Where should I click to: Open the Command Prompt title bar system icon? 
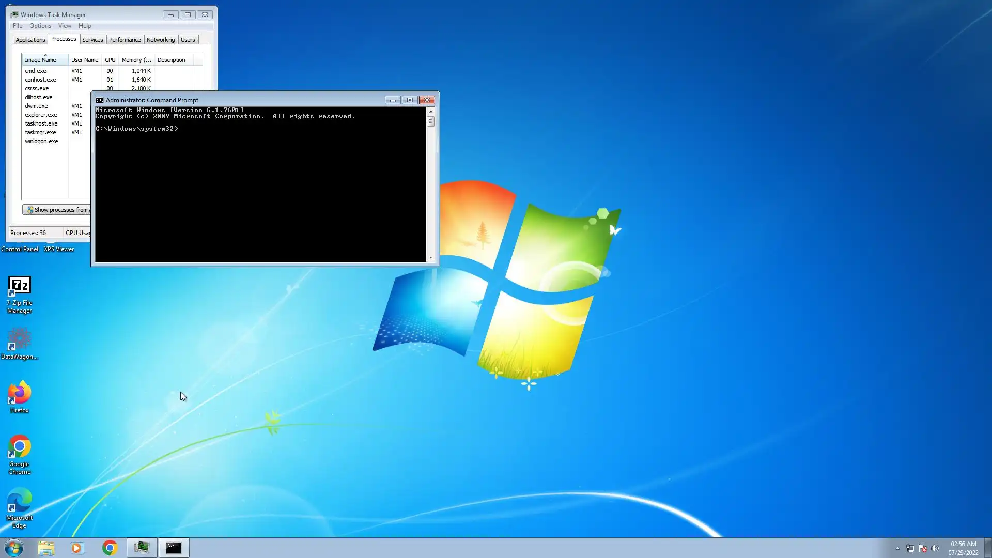(x=100, y=100)
